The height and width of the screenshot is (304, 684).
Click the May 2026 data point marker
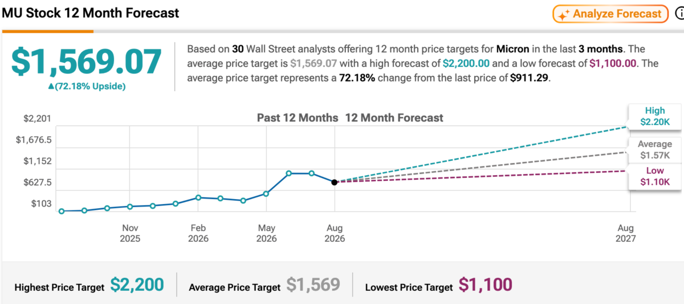pos(266,194)
